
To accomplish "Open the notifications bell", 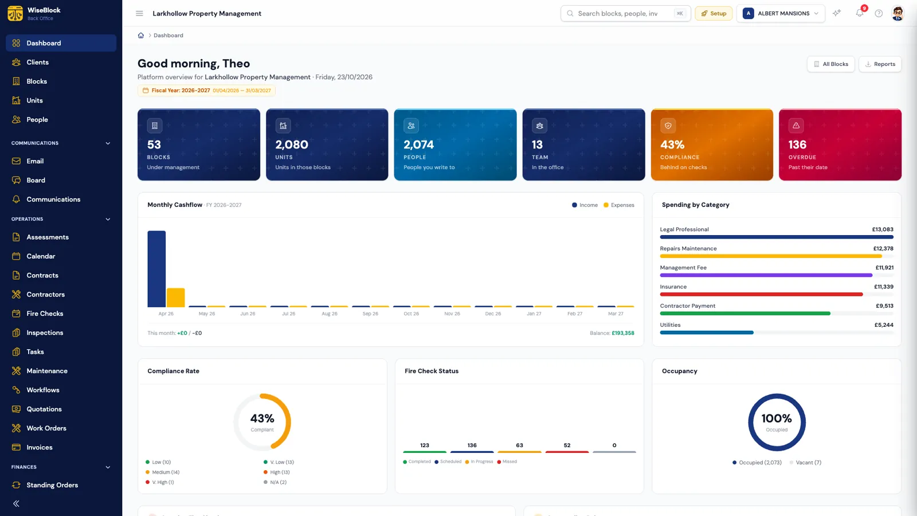I will [x=860, y=13].
